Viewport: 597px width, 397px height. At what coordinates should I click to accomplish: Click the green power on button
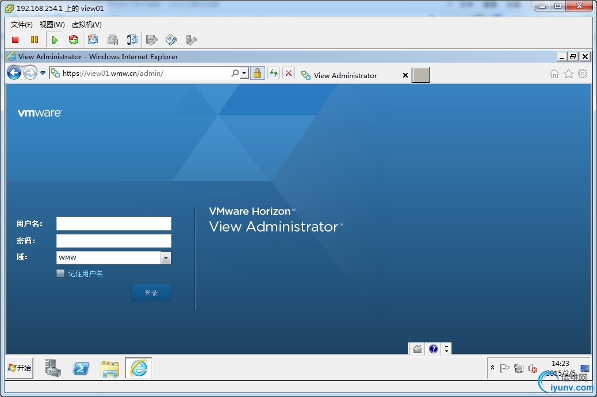[55, 40]
